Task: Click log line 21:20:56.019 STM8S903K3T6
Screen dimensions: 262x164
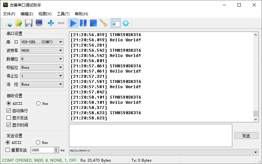Action: [x=106, y=35]
